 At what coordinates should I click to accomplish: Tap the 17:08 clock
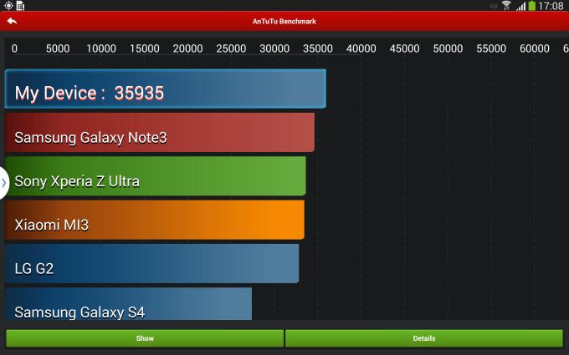tap(551, 6)
